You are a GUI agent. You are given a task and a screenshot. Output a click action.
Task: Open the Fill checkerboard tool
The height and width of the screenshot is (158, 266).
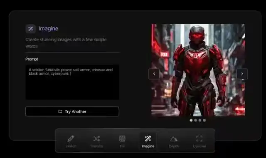click(x=122, y=141)
